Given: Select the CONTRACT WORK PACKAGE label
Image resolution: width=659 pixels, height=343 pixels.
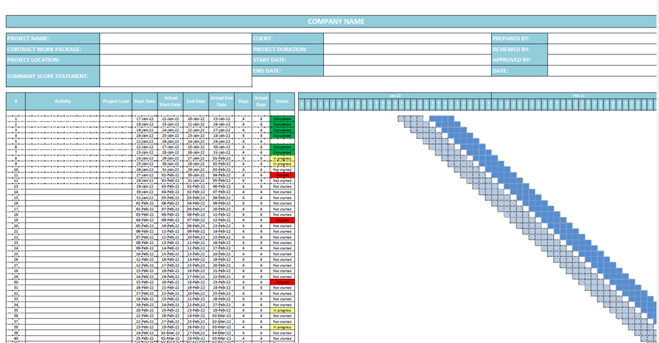Looking at the screenshot, I should click(53, 49).
